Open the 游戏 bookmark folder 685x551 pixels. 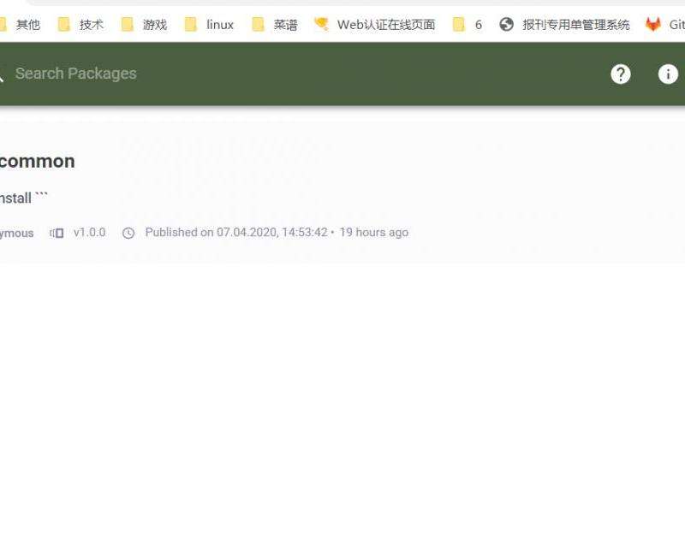click(x=144, y=25)
